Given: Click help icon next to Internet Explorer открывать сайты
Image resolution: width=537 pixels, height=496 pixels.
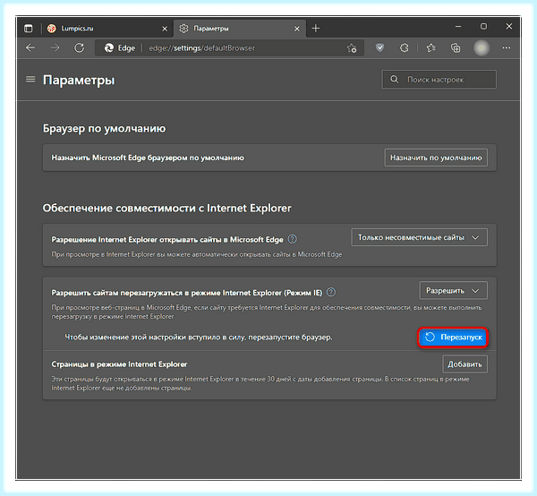Looking at the screenshot, I should [292, 239].
